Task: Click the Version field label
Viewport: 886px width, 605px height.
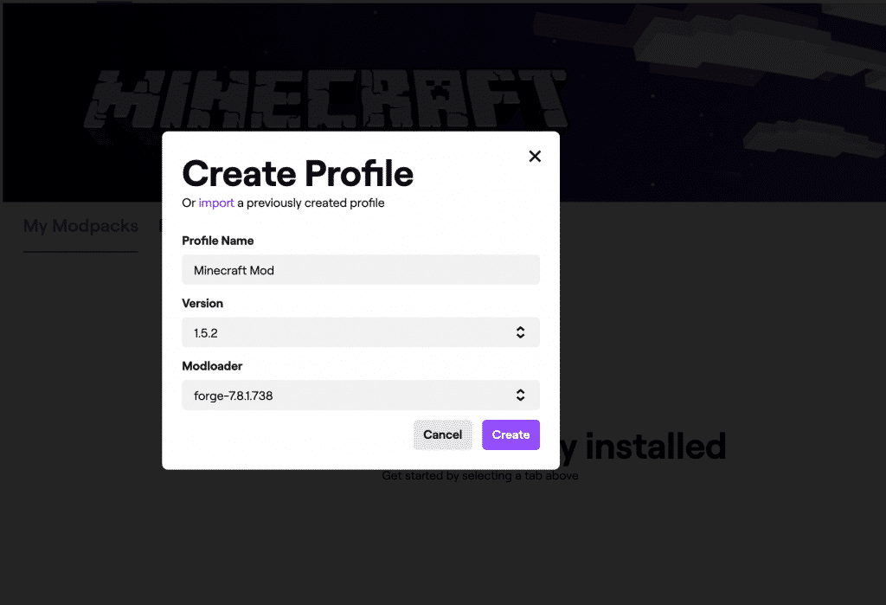Action: coord(202,304)
